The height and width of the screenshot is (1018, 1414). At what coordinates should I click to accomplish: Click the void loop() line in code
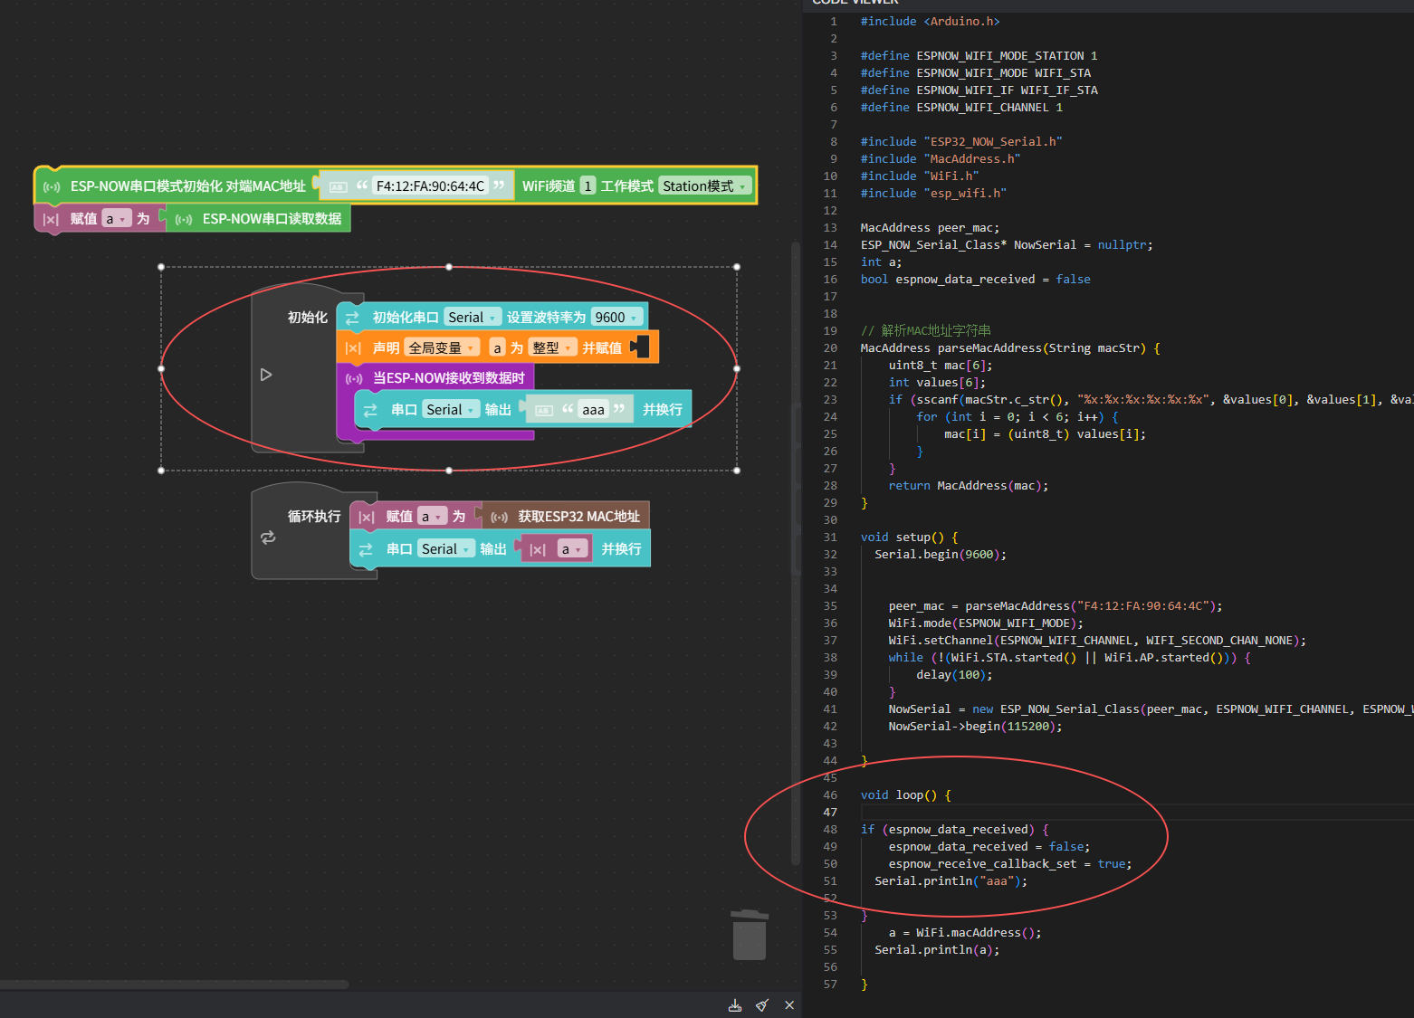point(905,795)
